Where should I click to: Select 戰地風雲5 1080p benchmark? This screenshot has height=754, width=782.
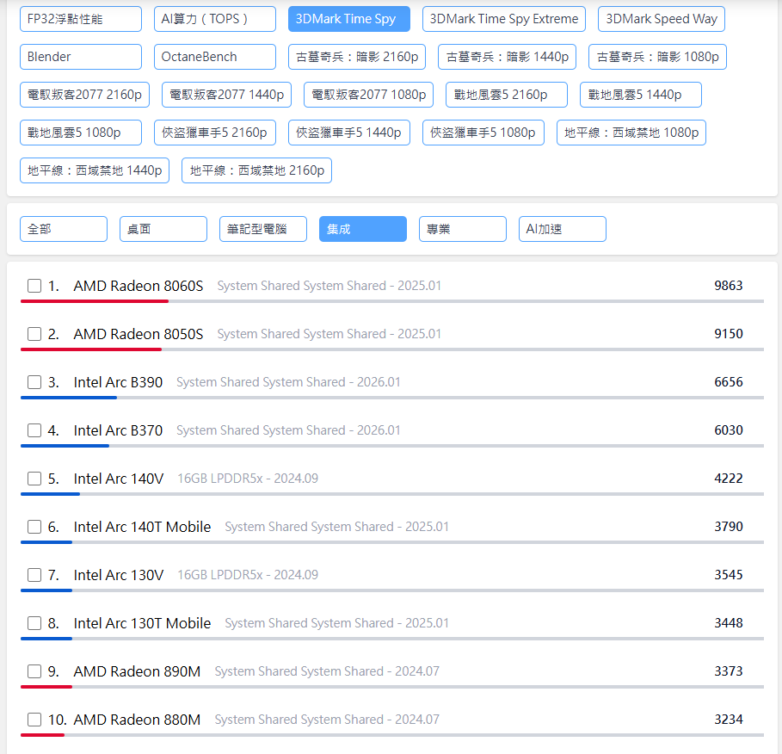[81, 133]
